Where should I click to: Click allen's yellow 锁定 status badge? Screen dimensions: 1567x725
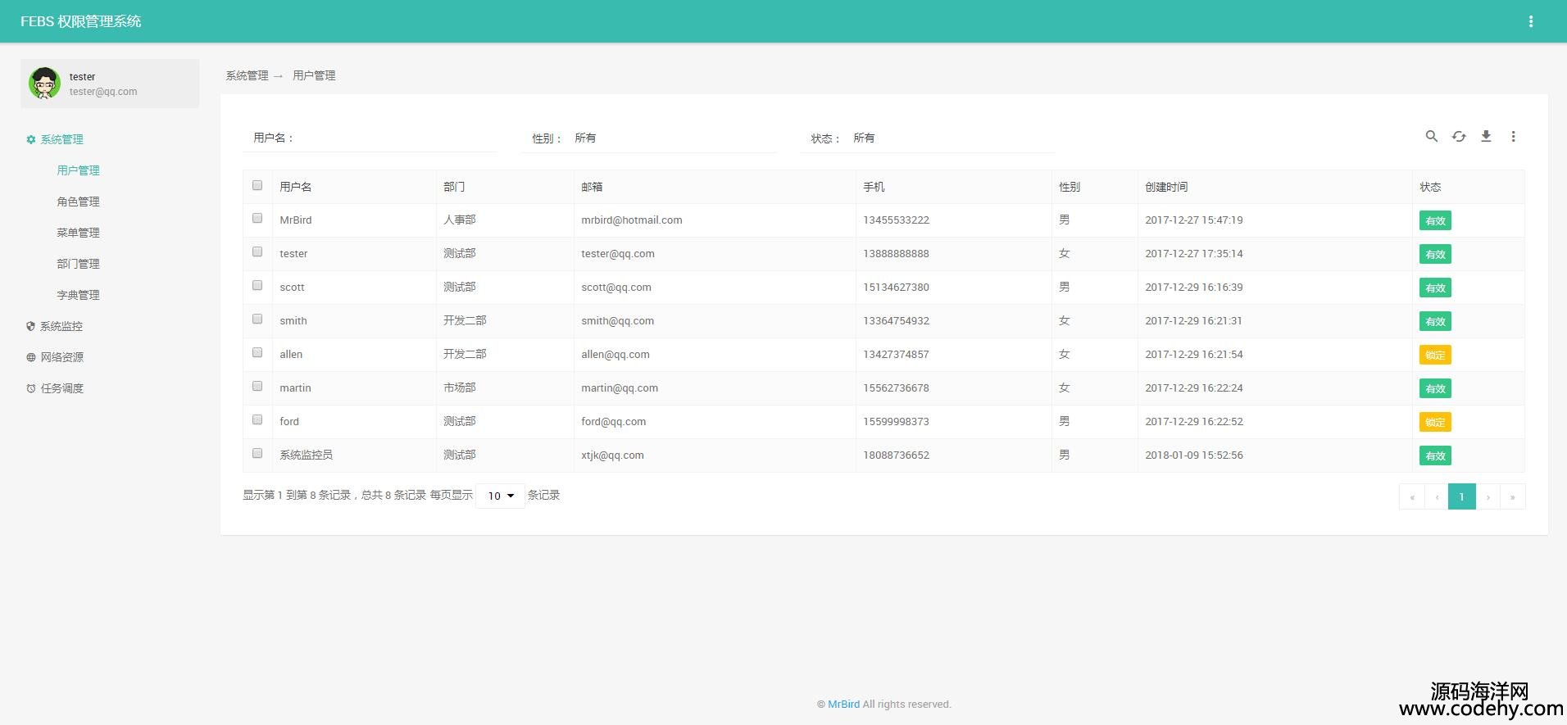coord(1435,356)
